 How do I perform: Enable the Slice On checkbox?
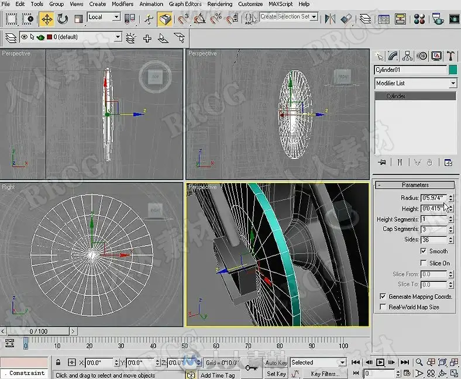(x=424, y=263)
